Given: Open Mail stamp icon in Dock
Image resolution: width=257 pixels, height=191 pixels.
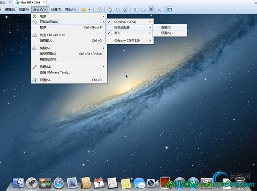Looking at the screenshot, I should click(72, 183).
